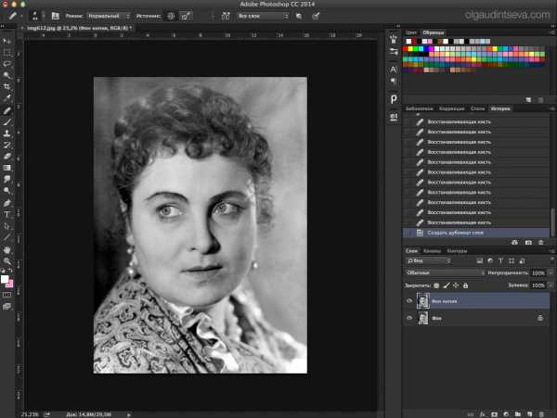Select the Clone Stamp tool
The image size is (557, 418).
click(6, 133)
